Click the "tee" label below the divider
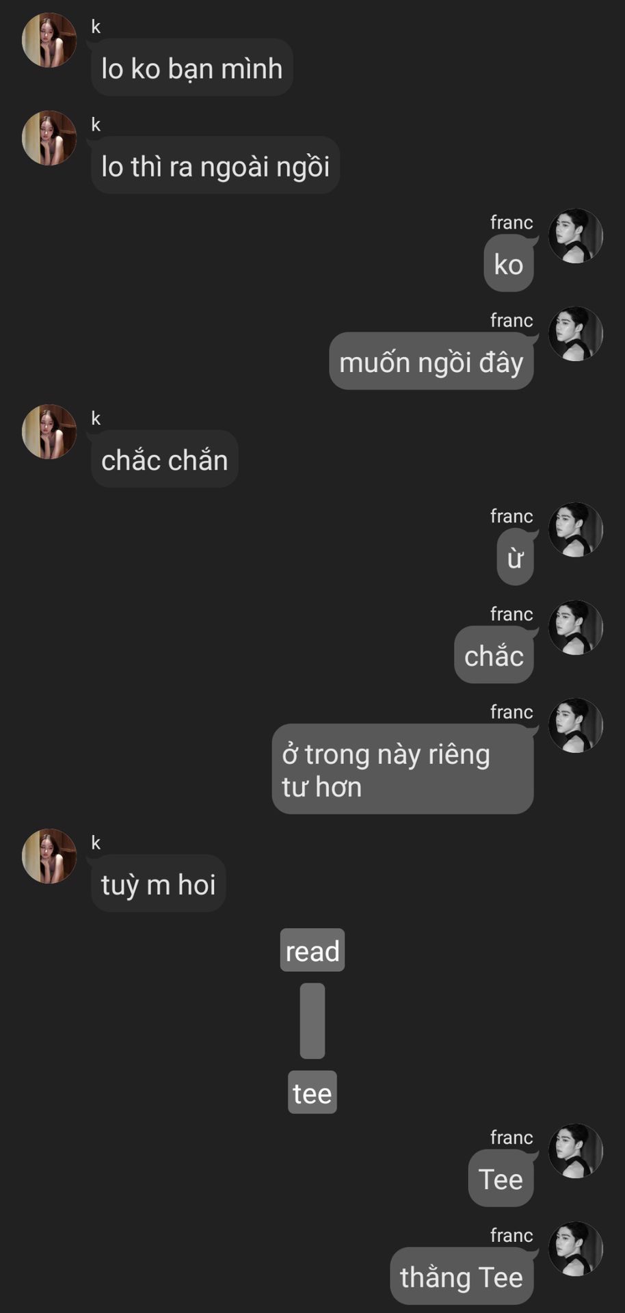The height and width of the screenshot is (1313, 625). [x=312, y=1092]
